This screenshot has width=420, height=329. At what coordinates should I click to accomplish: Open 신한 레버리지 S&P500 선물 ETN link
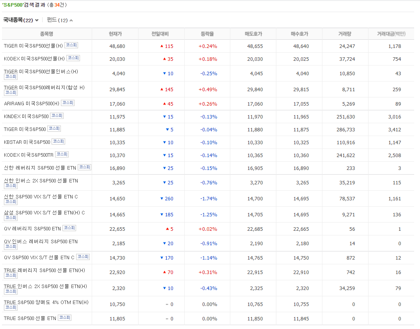click(x=40, y=168)
